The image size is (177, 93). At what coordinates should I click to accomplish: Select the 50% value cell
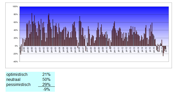click(x=46, y=80)
